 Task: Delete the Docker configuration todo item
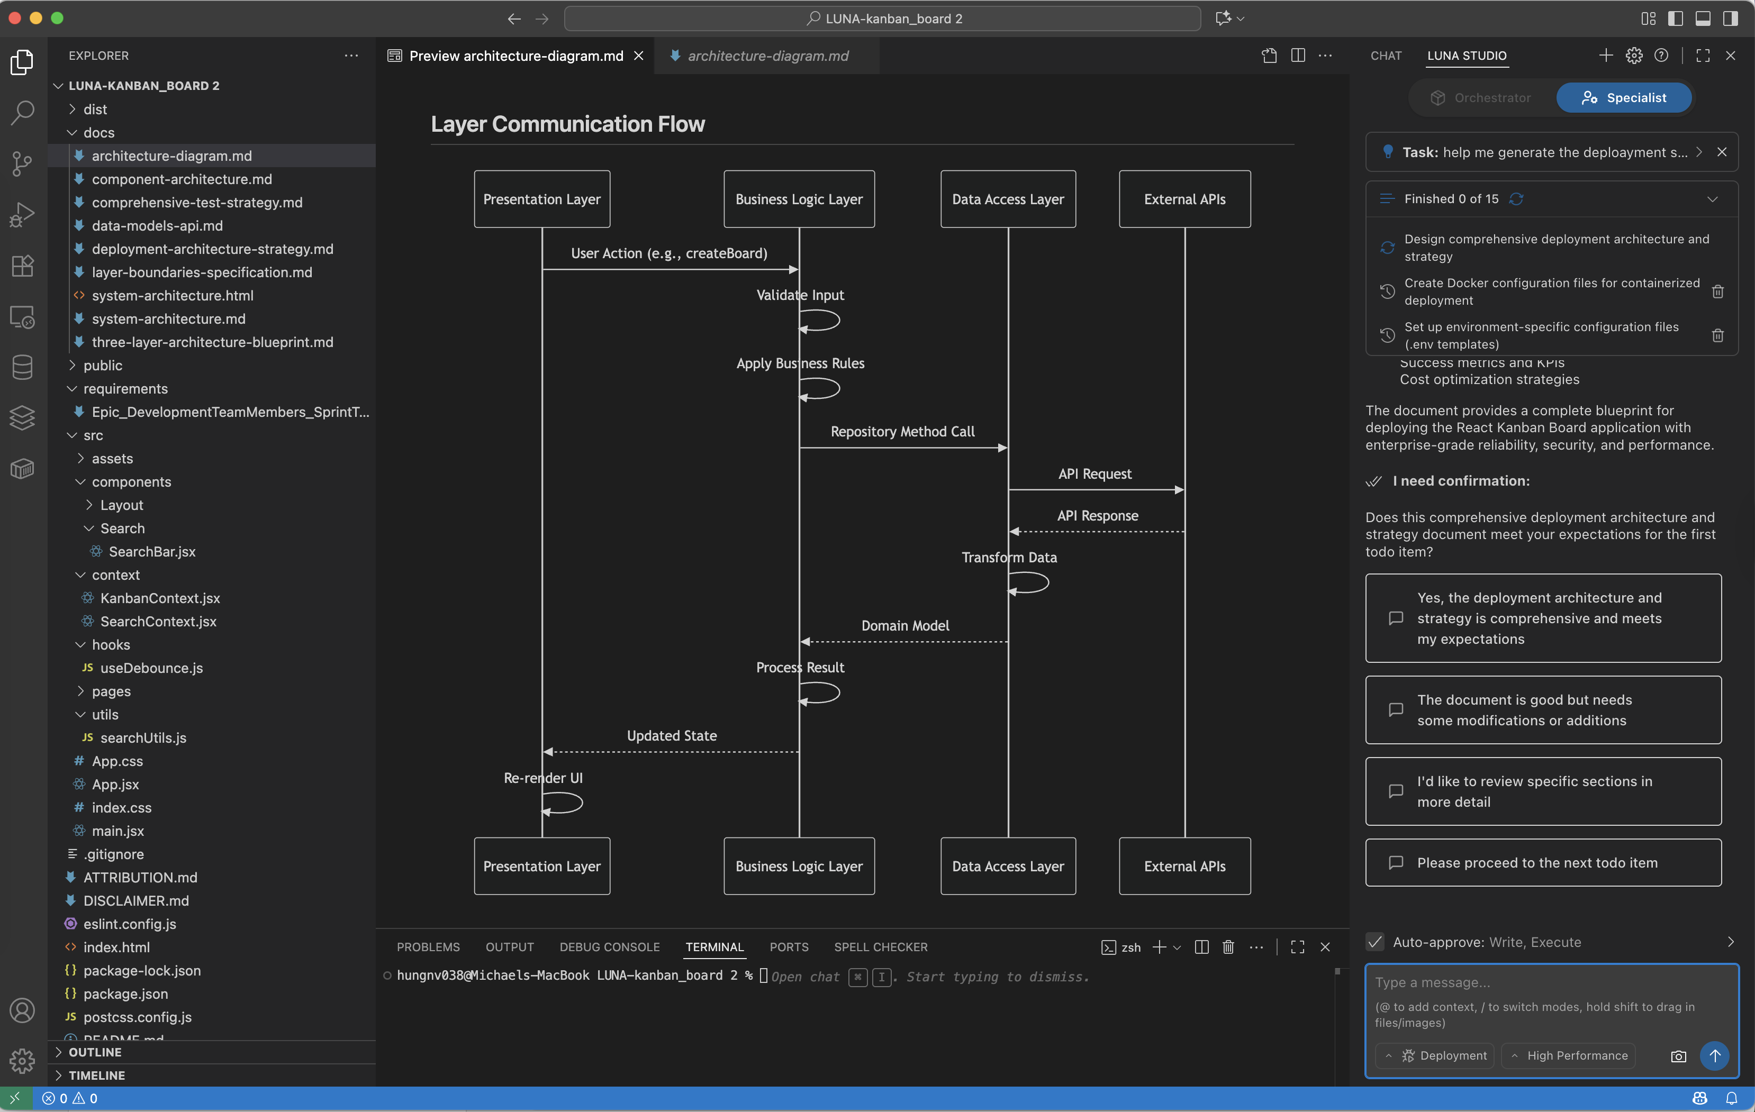1718,291
